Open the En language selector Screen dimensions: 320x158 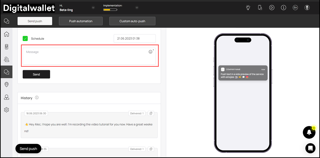[x=295, y=8]
